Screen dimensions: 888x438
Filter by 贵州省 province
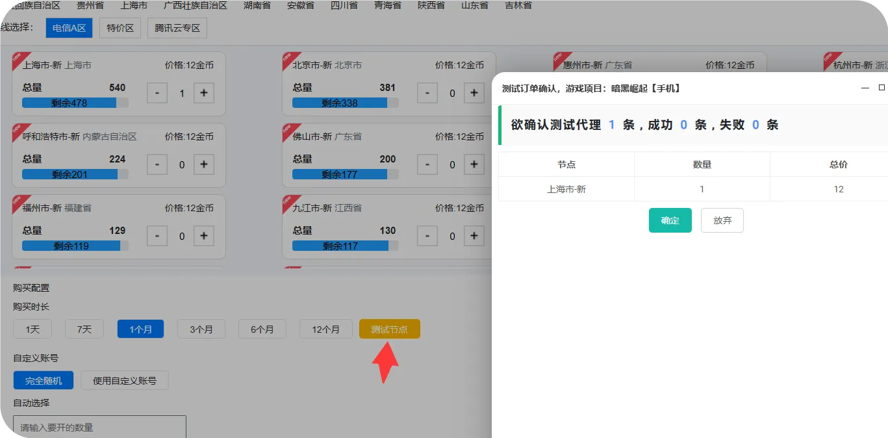[x=90, y=5]
